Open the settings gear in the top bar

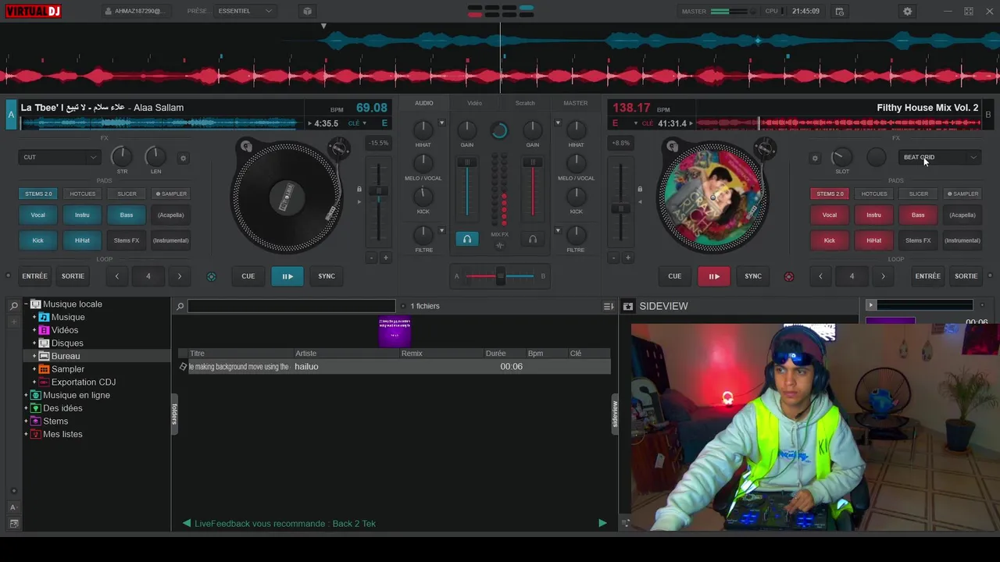tap(907, 12)
